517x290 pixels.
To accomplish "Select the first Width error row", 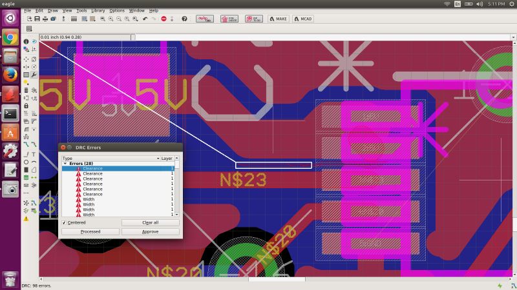I will click(118, 199).
